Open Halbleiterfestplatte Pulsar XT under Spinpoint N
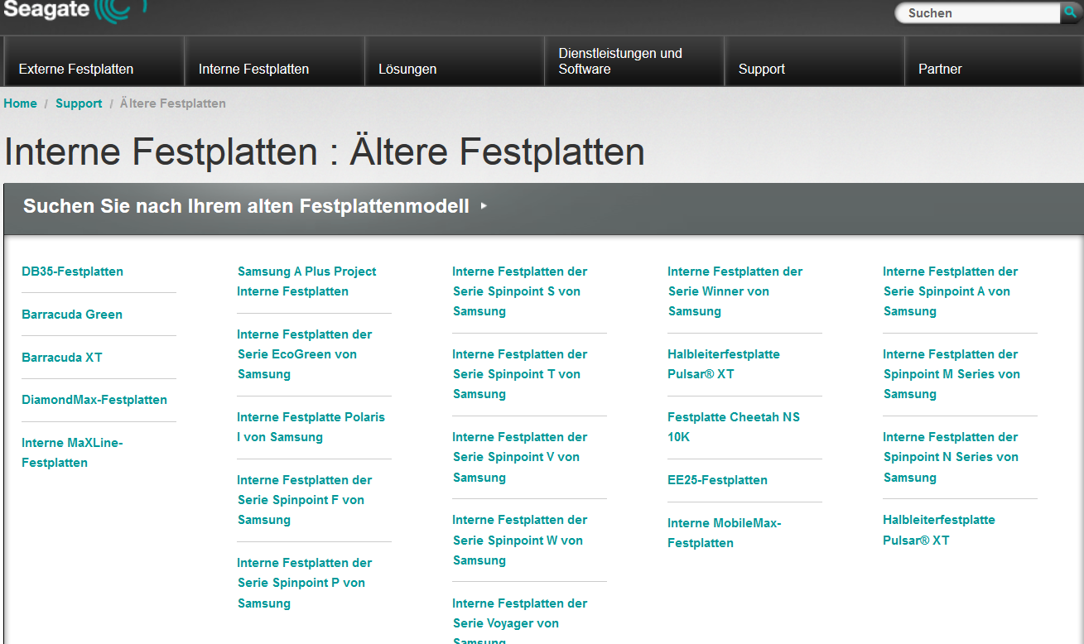The width and height of the screenshot is (1084, 644). click(939, 530)
